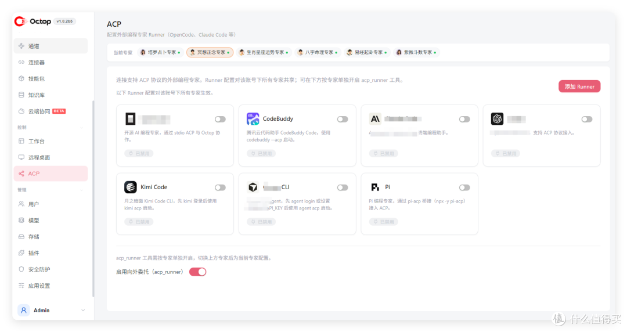The height and width of the screenshot is (332, 627).
Task: Open 知识库 in the sidebar
Action: click(x=51, y=95)
